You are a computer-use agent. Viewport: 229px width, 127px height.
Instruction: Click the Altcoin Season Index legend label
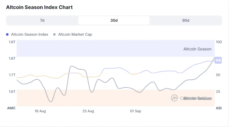(x=29, y=34)
